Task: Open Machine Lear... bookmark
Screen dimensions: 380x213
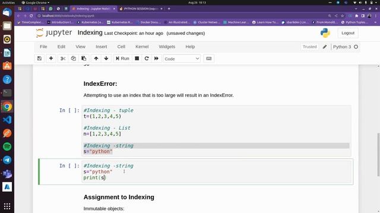Action: point(236,22)
